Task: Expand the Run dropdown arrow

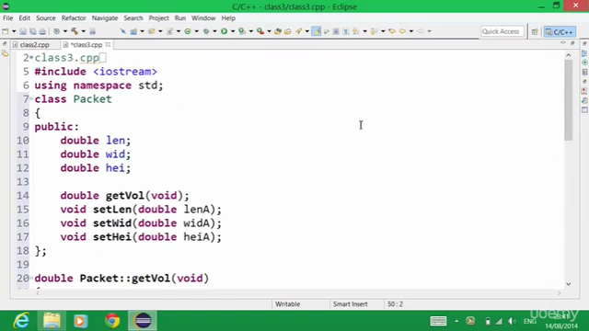Action: point(233,31)
